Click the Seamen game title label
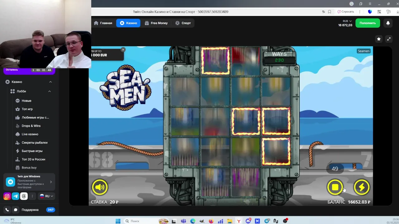This screenshot has height=224, width=399. (363, 51)
